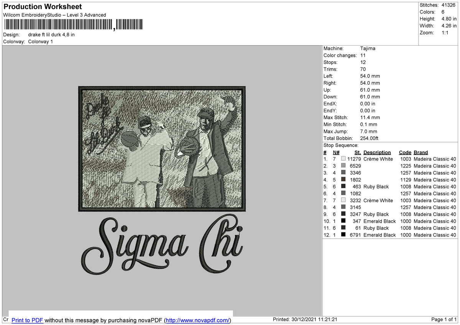Click the N# column header
Image resolution: width=460 pixels, height=325 pixels.
336,153
